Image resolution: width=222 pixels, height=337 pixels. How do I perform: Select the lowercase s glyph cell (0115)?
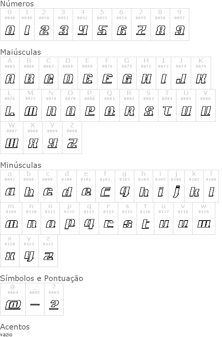[x=128, y=219]
